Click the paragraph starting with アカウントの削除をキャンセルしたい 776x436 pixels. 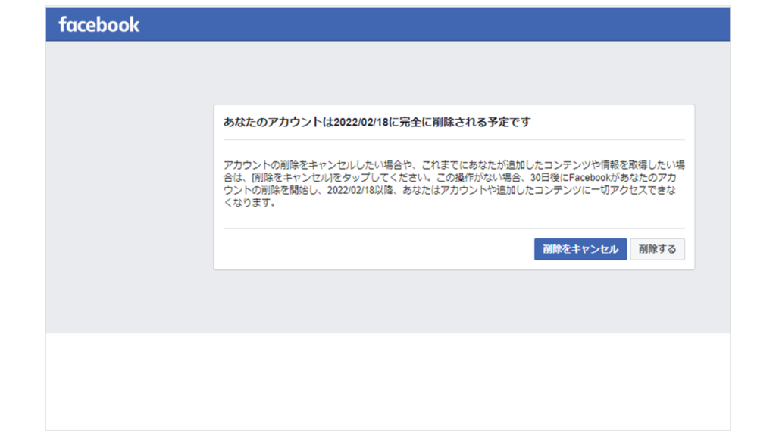(x=454, y=184)
